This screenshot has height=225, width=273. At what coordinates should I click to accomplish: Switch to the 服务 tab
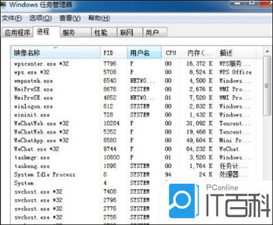pyautogui.click(x=76, y=33)
